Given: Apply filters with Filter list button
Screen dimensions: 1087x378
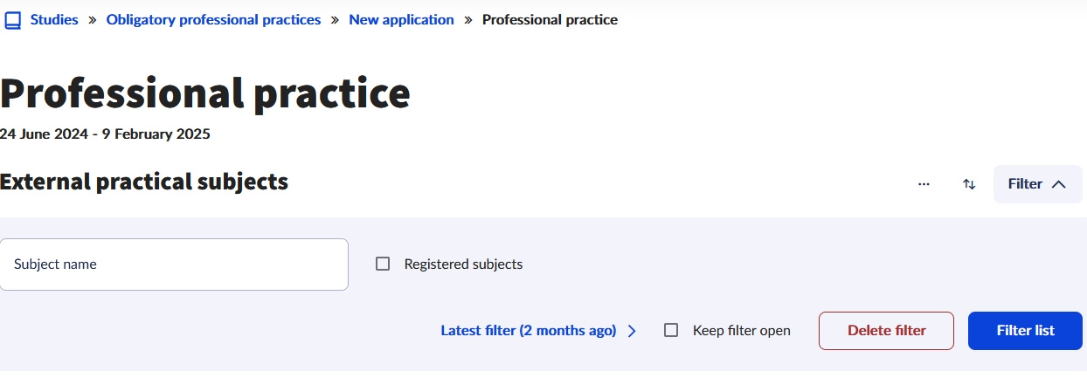Looking at the screenshot, I should 1025,331.
